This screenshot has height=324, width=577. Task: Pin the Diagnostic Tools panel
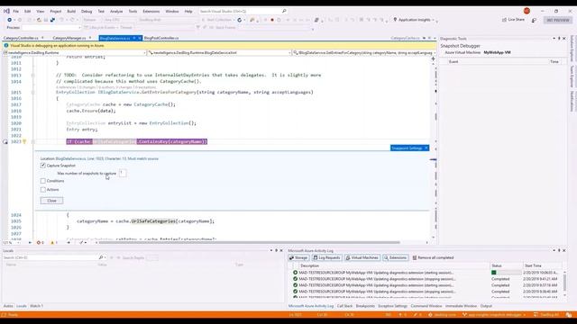click(559, 38)
